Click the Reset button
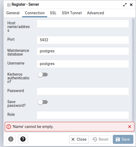The image size is (136, 147). click(101, 139)
